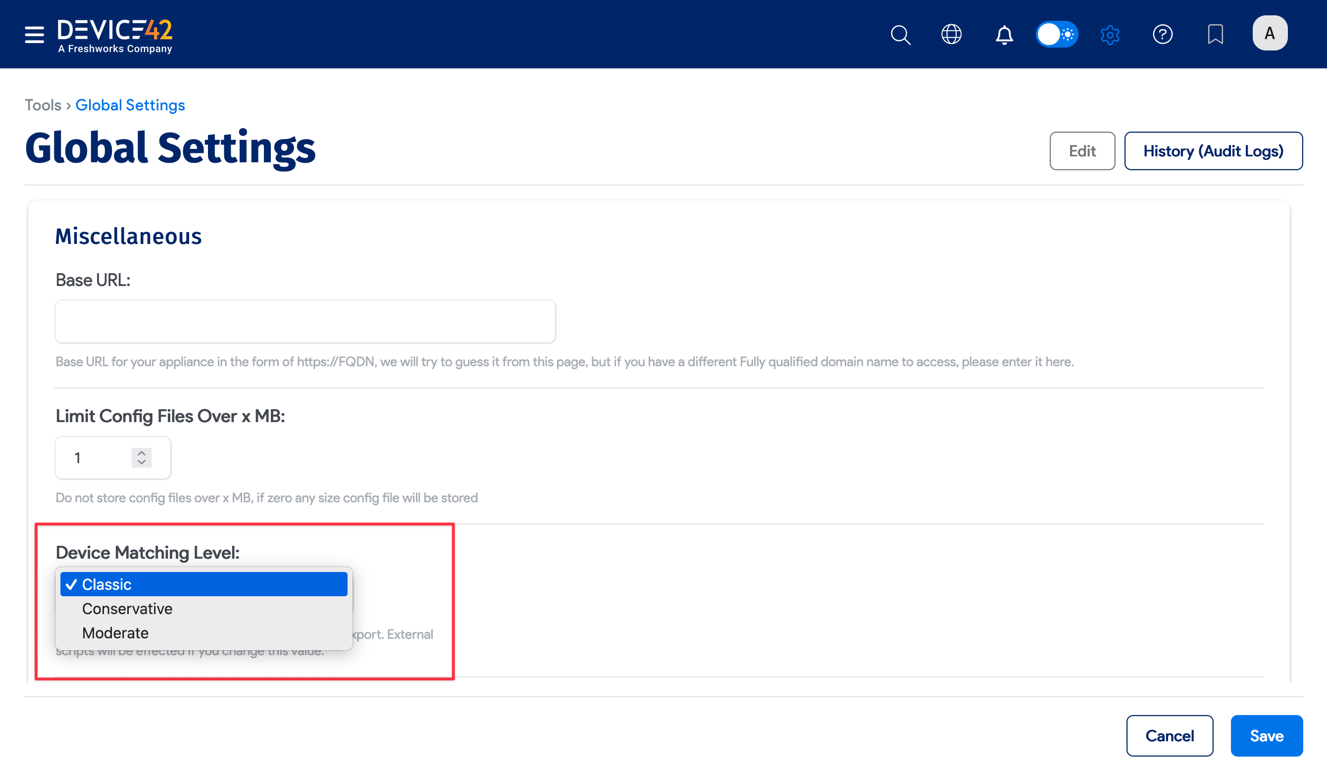Viewport: 1327px width, 765px height.
Task: Open the bookmarks icon in header
Action: [x=1216, y=34]
